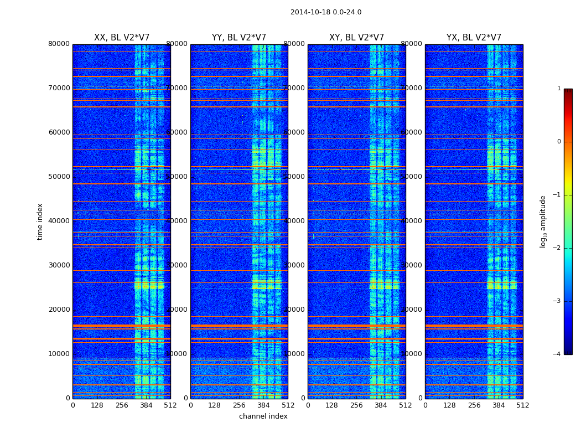Click the 384 x-tick under YX panel
This screenshot has height=443, width=581.
click(498, 405)
